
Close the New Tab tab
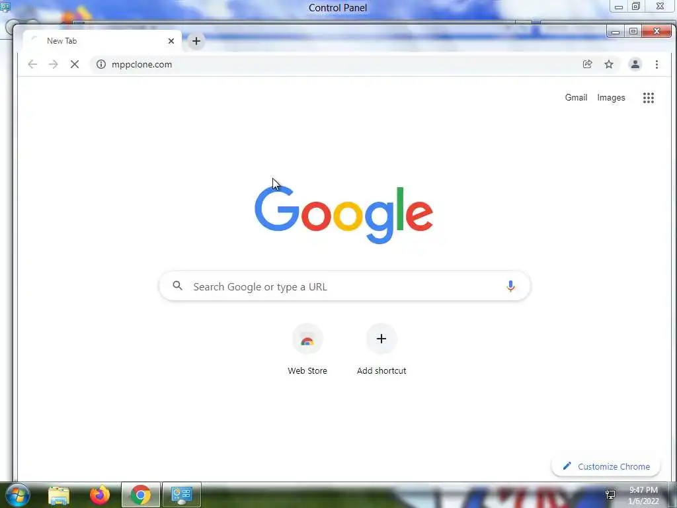[x=171, y=41]
